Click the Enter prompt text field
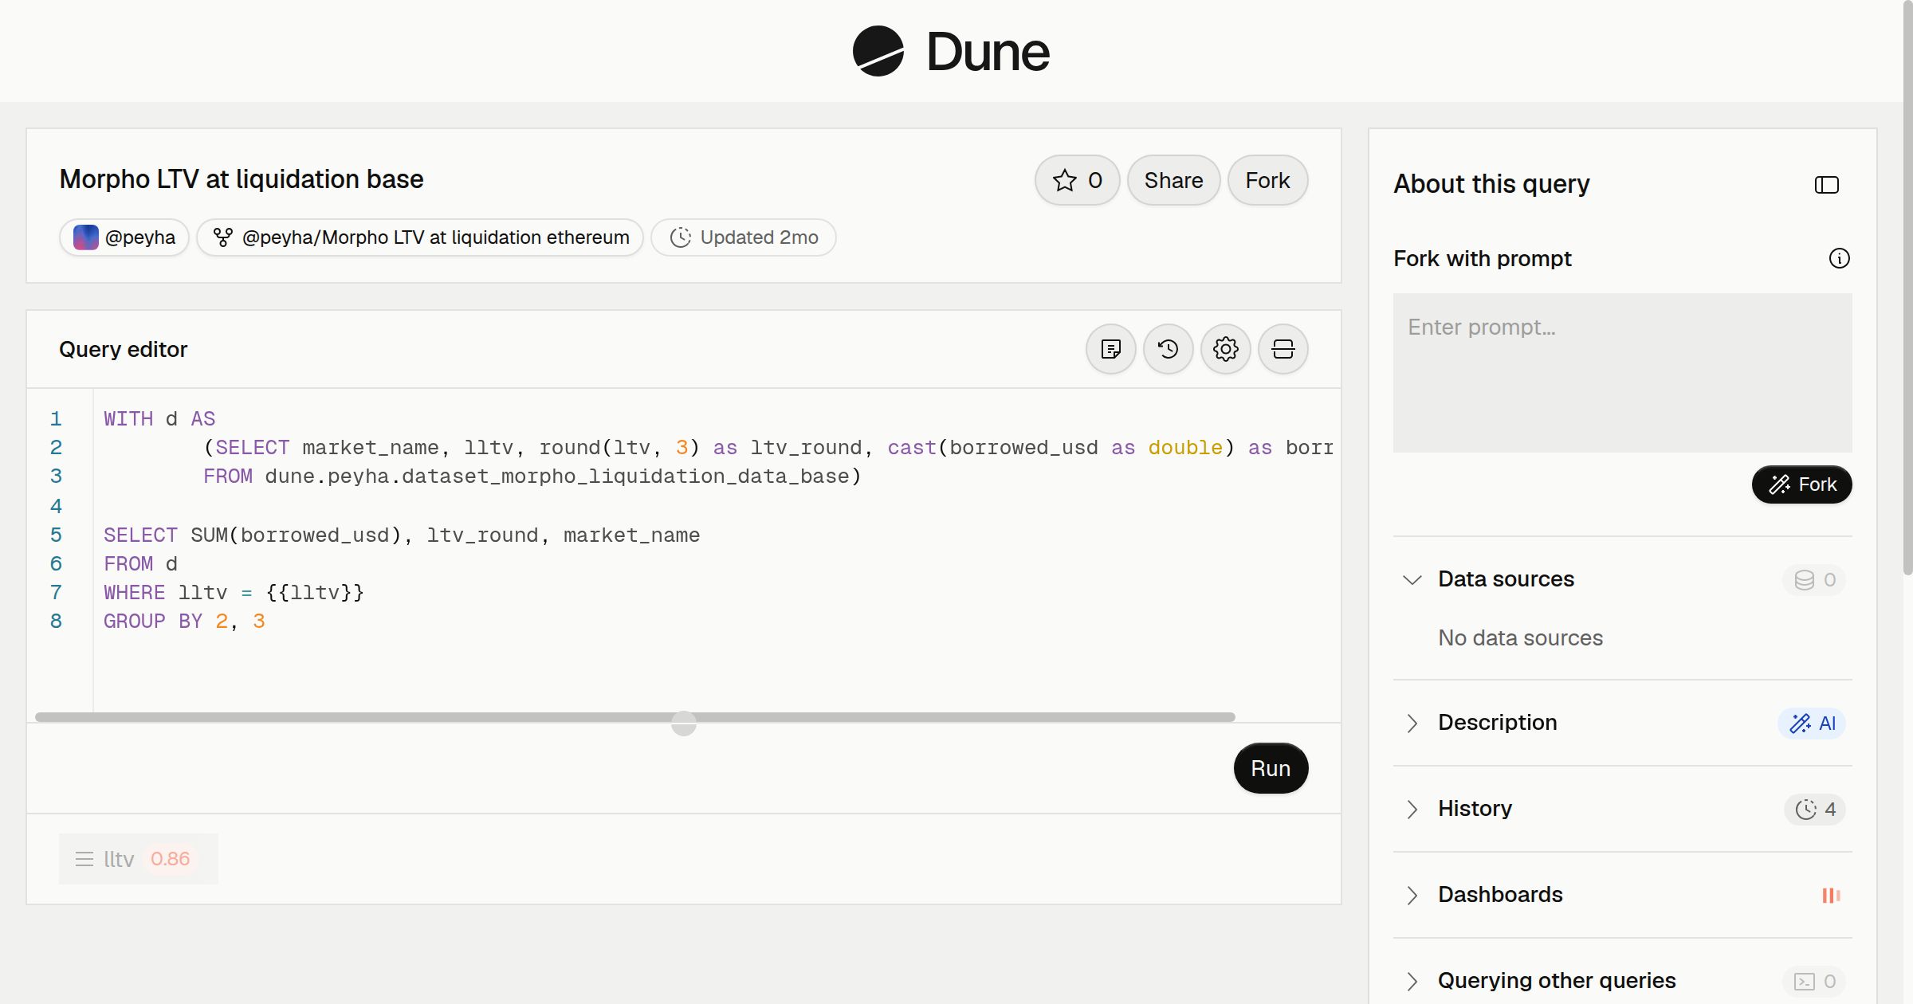Screen dimensions: 1913x1004 click(1622, 373)
